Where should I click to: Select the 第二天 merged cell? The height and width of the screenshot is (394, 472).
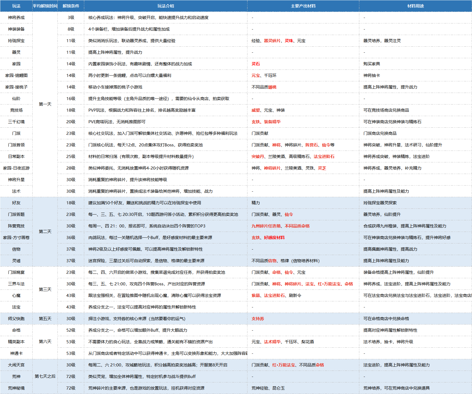[x=45, y=232]
